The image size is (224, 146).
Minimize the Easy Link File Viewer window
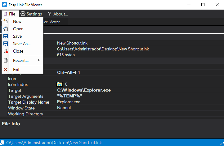[189, 5]
